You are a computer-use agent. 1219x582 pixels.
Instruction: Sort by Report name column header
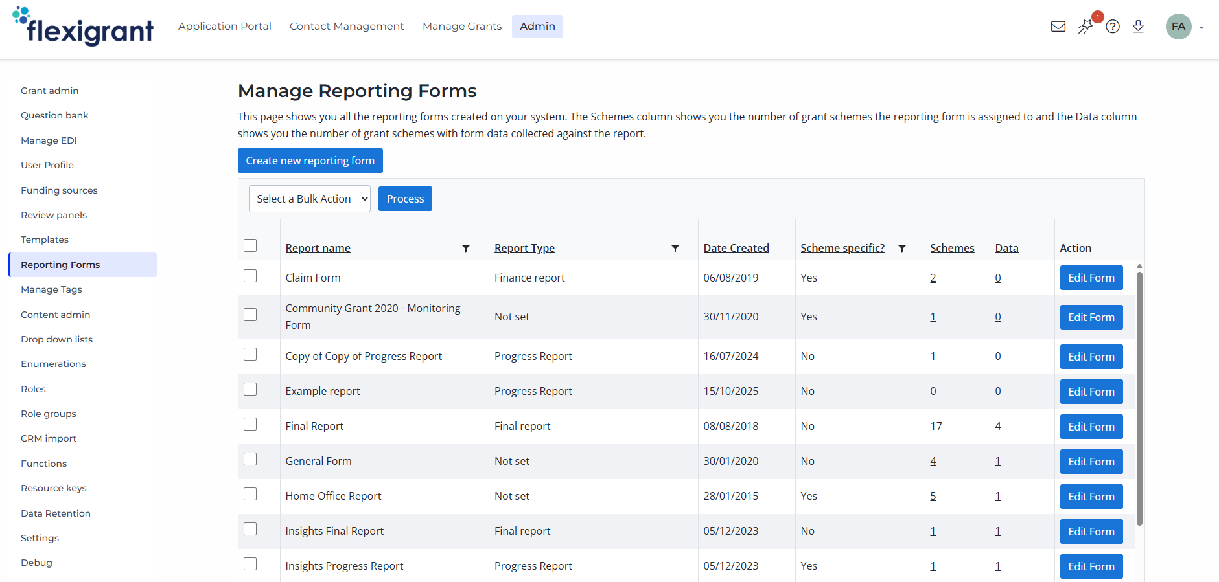(318, 248)
